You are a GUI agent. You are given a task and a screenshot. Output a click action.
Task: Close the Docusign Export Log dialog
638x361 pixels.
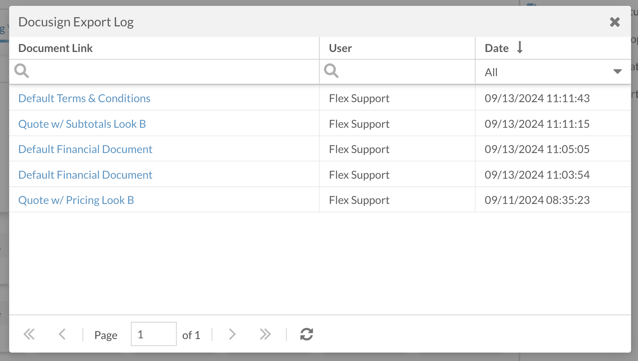[615, 22]
